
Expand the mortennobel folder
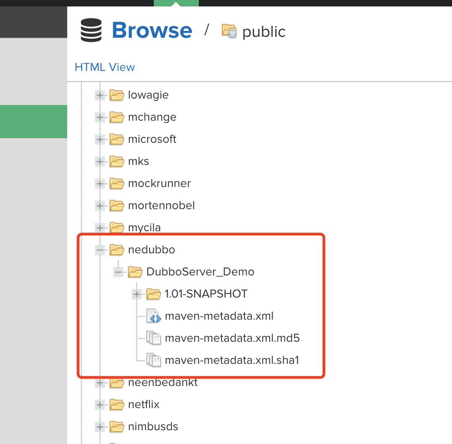(100, 206)
